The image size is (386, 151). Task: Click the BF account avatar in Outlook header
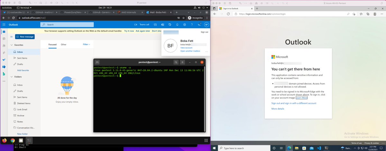(206, 24)
